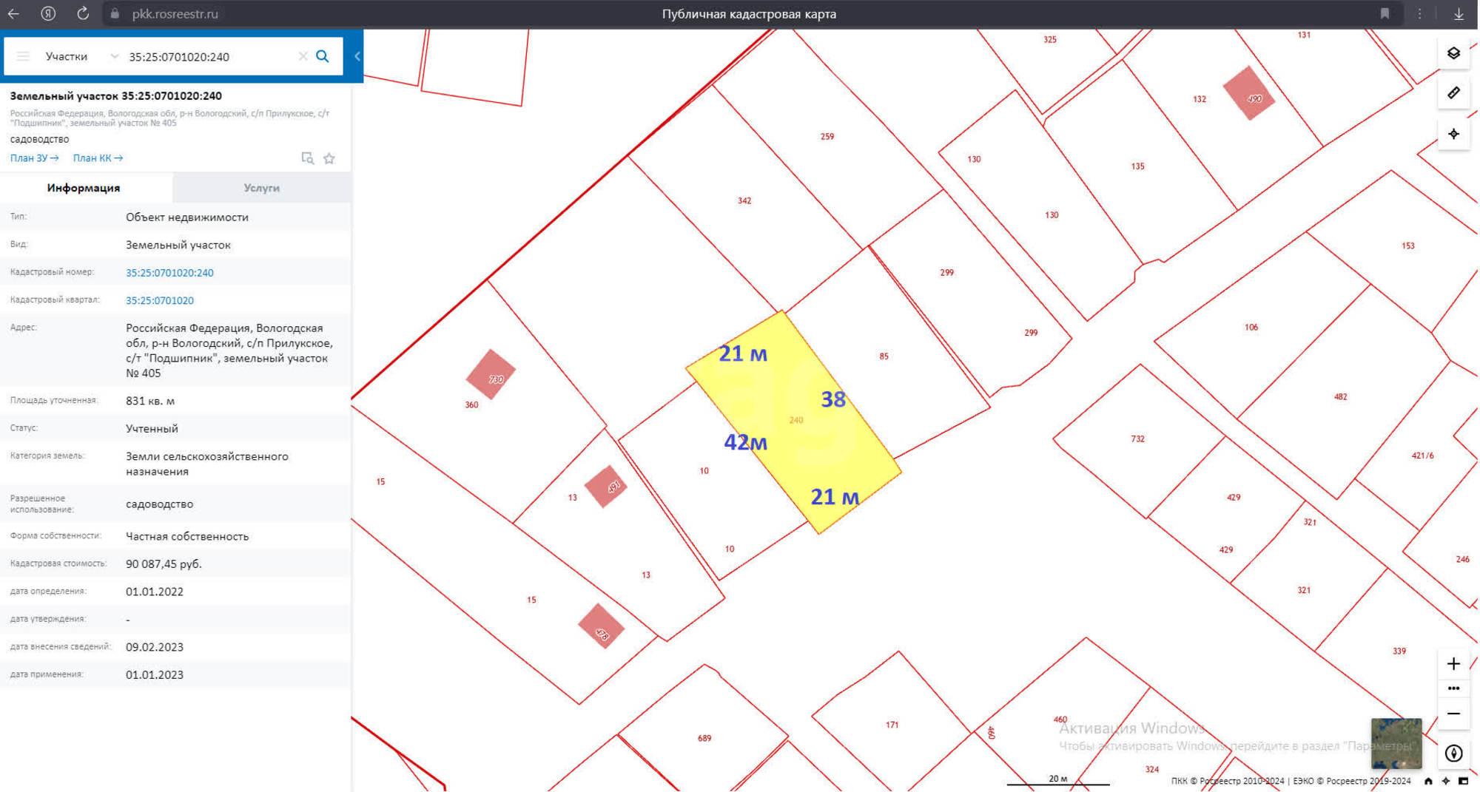Open План ЗУ link
The height and width of the screenshot is (792, 1480).
point(34,158)
